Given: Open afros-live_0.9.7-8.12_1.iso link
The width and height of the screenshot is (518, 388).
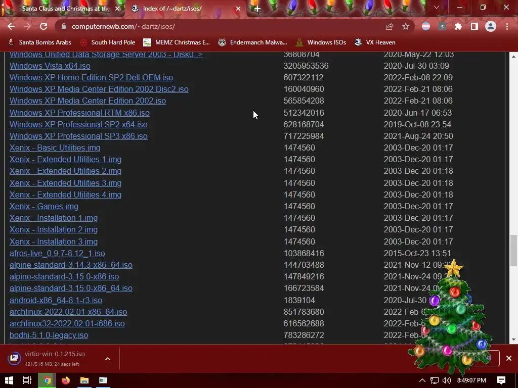Looking at the screenshot, I should [x=57, y=254].
